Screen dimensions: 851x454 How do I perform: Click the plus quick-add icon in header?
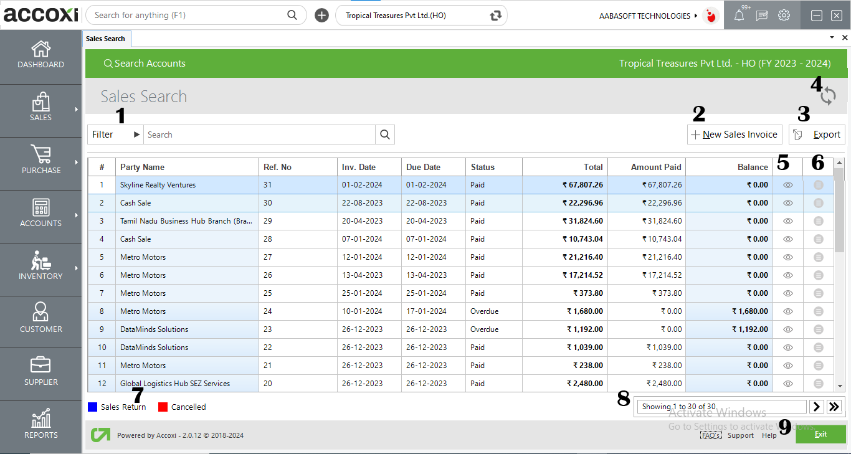321,16
